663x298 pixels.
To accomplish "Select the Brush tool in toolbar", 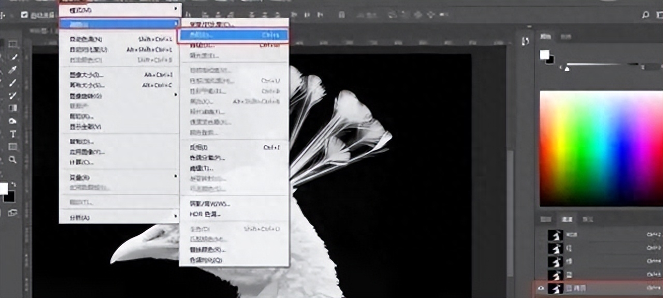I will (13, 83).
